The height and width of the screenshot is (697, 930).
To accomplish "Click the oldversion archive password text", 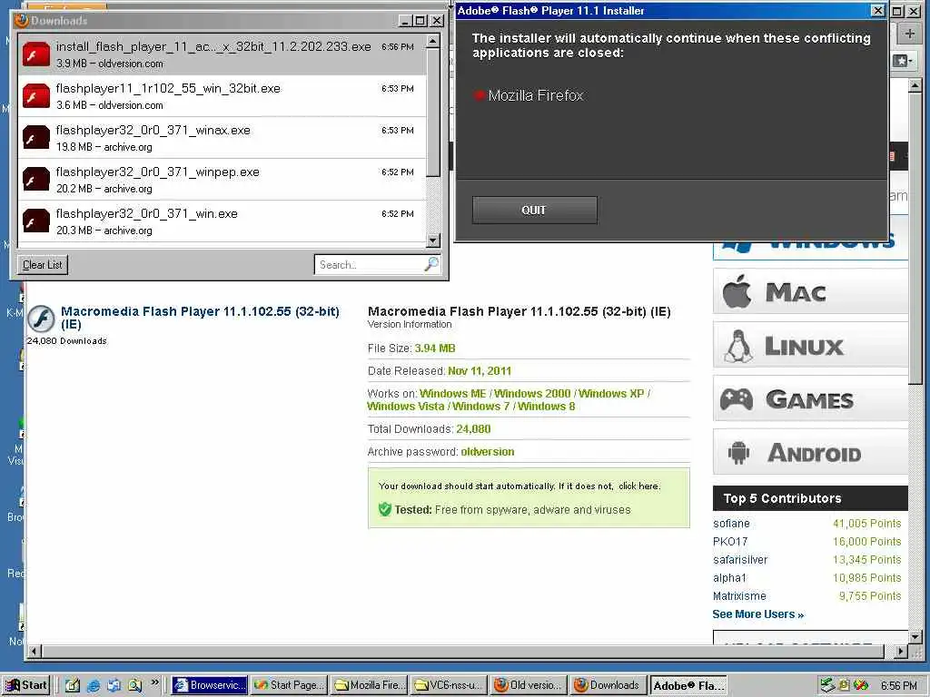I will pyautogui.click(x=488, y=452).
